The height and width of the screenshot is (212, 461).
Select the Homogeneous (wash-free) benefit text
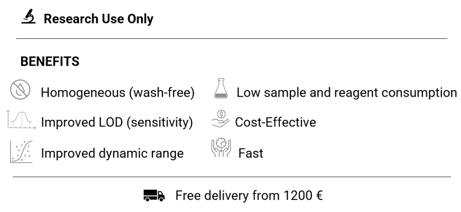118,93
